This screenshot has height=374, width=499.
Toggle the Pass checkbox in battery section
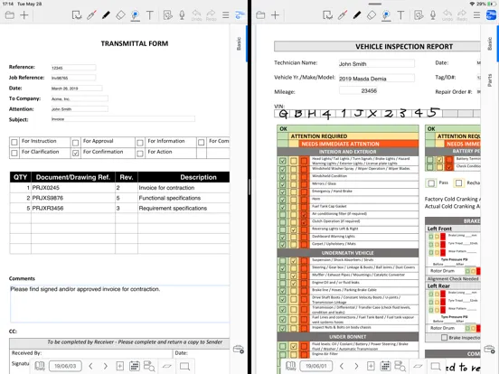[431, 182]
